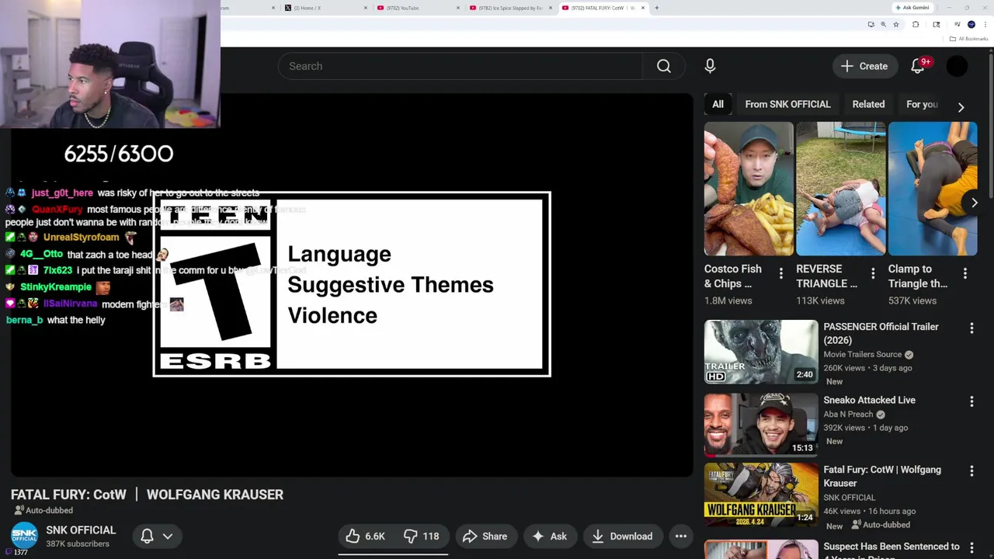
Task: Click the Ask button
Action: 550,536
